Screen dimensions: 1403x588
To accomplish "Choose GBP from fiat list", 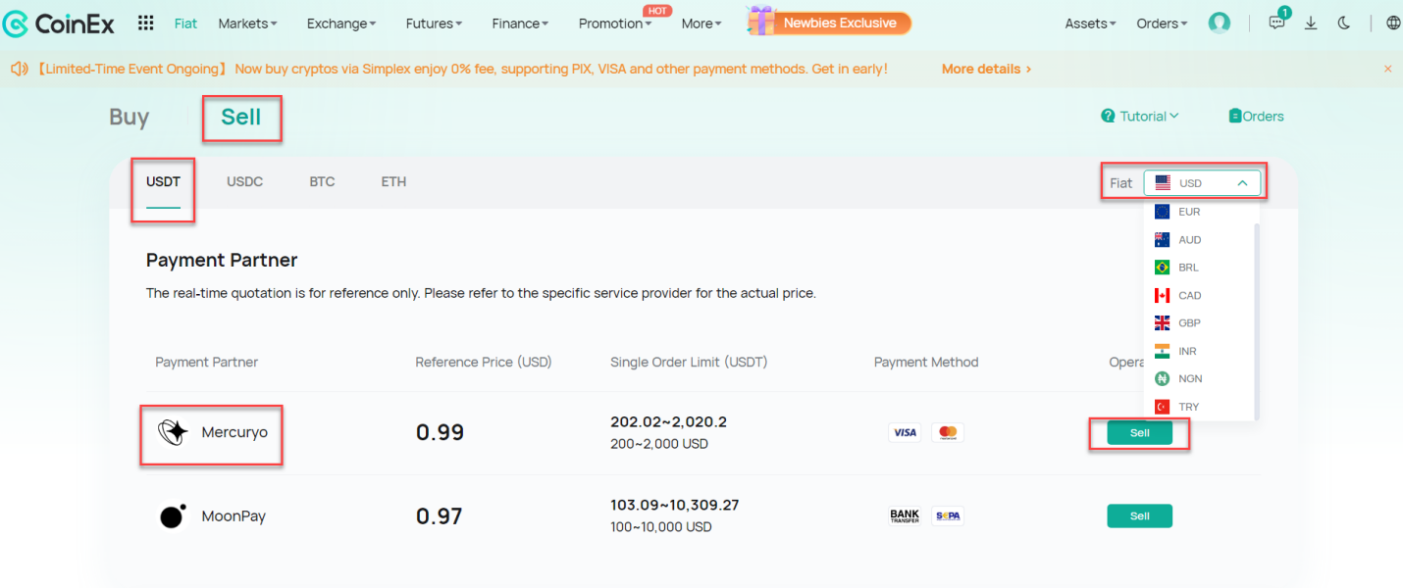I will pyautogui.click(x=1200, y=322).
